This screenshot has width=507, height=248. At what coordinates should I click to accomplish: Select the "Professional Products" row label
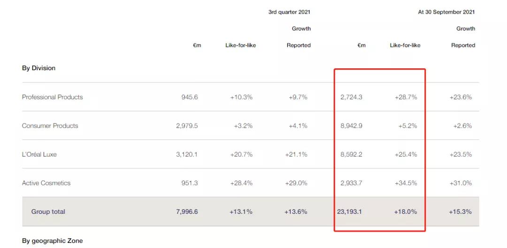(x=52, y=97)
